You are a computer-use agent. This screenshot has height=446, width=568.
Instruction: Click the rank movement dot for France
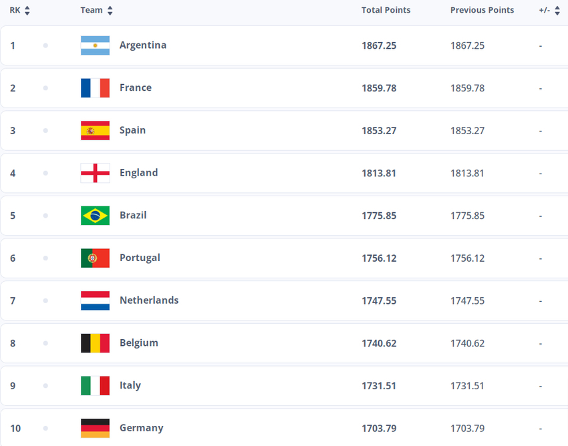click(x=45, y=88)
